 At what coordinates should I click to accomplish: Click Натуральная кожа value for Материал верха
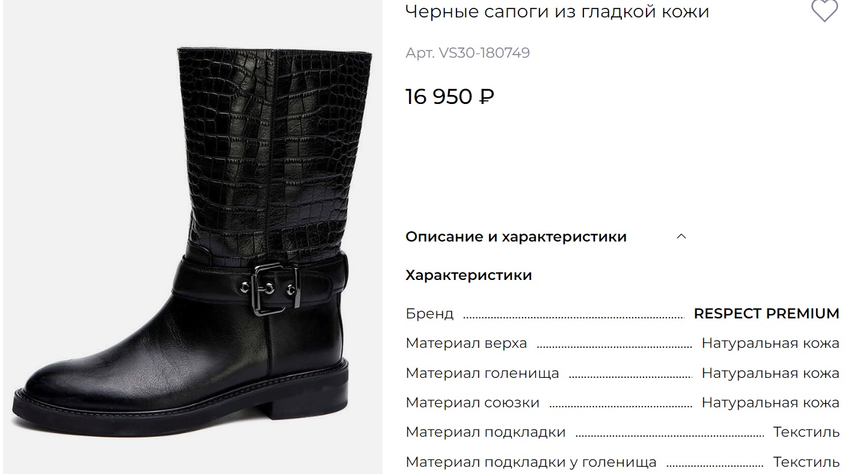[770, 343]
